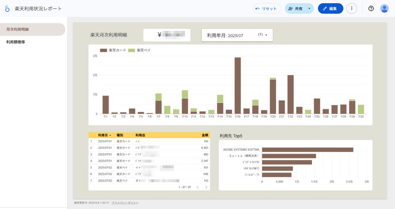
Task: Open the 利用年月 2025/07 dropdown filter
Action: pyautogui.click(x=237, y=35)
